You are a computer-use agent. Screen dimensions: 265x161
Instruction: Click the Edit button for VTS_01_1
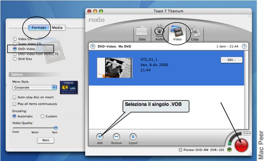point(232,60)
